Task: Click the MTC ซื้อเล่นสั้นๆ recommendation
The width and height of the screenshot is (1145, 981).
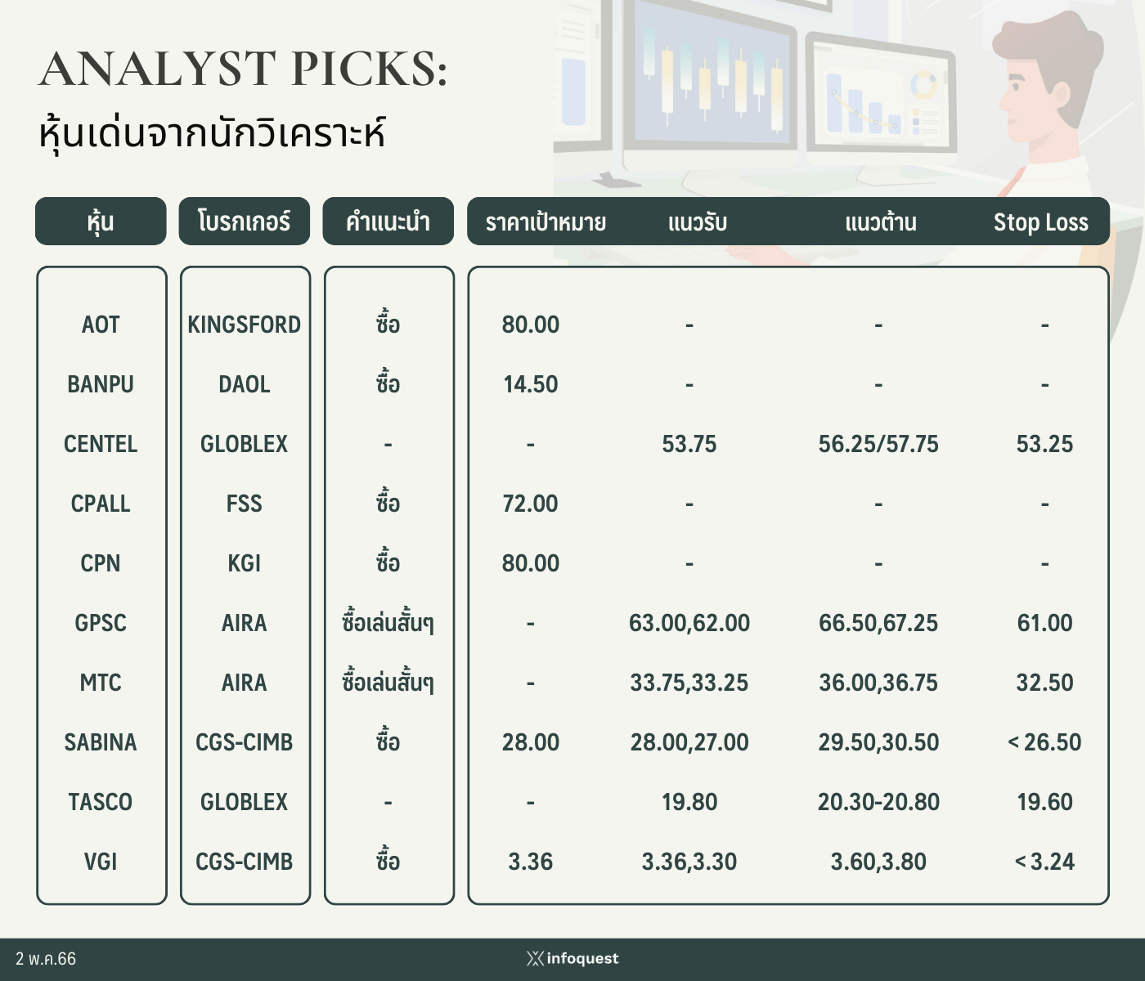Action: pyautogui.click(x=388, y=681)
